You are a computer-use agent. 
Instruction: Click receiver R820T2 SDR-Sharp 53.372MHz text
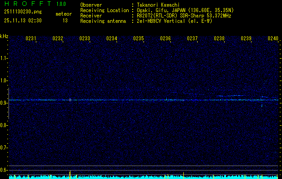184,16
